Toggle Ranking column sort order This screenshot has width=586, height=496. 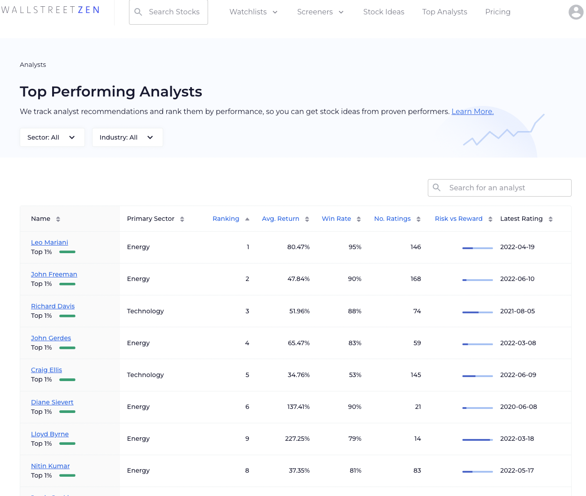(x=247, y=219)
